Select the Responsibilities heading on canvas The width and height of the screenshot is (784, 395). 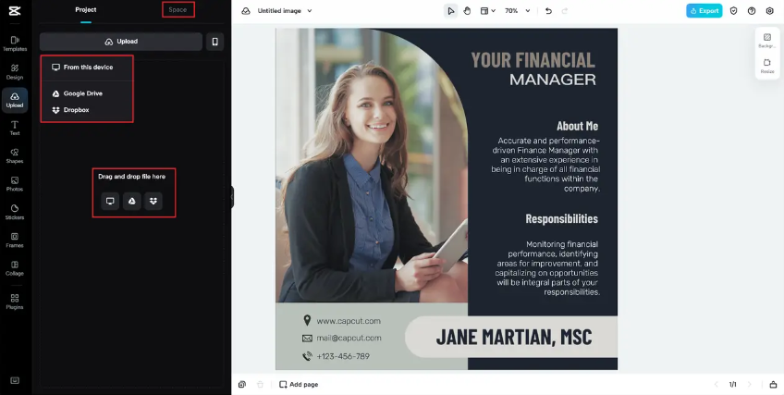[x=561, y=218]
